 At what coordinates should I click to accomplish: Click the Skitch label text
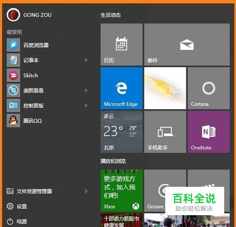31,75
